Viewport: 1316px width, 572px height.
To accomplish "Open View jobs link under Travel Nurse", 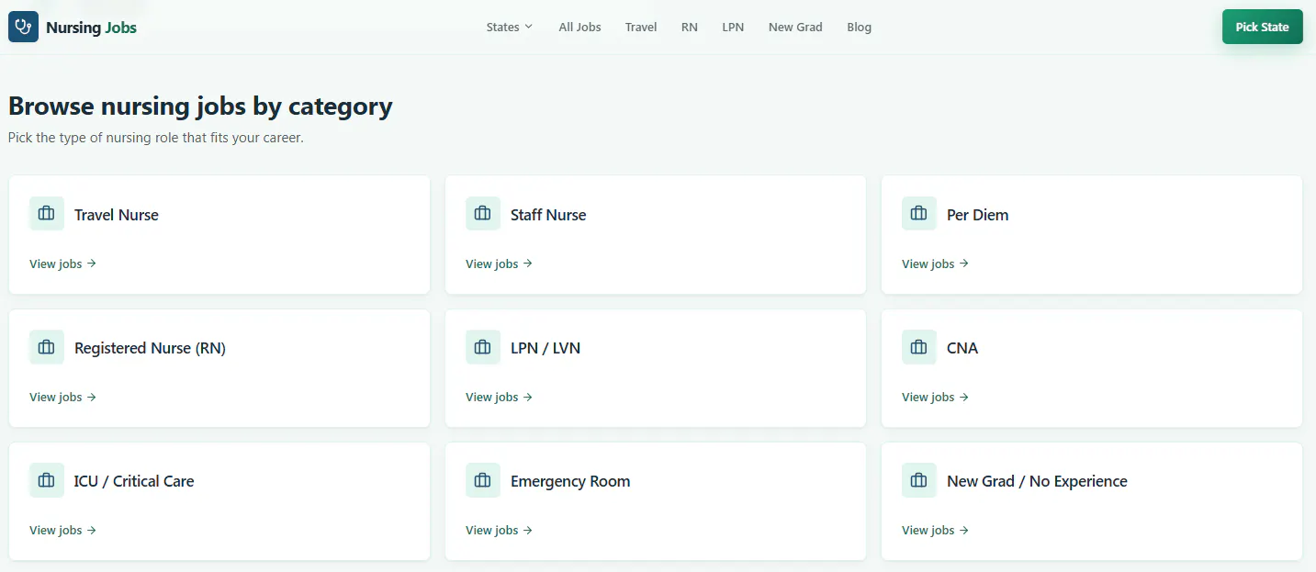I will pos(63,264).
